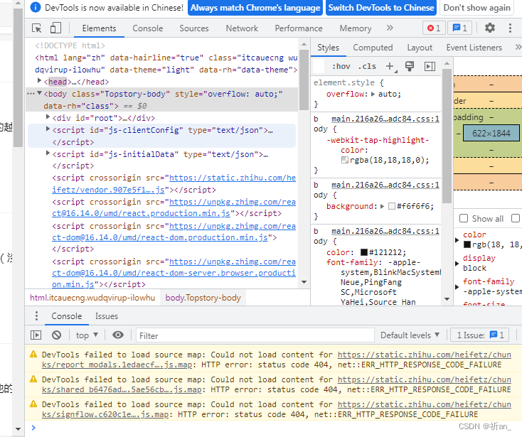The height and width of the screenshot is (437, 522).
Task: Toggle rendering emulations paintbrush icon
Action: click(x=410, y=66)
